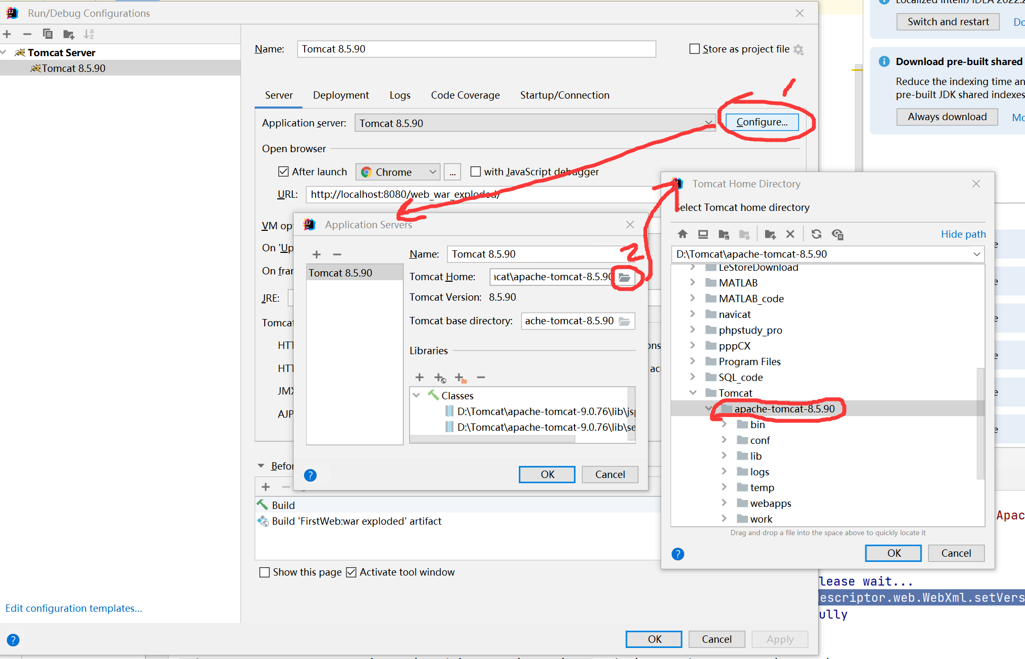Image resolution: width=1025 pixels, height=659 pixels.
Task: Click the Refresh icon in file chooser toolbar
Action: (x=817, y=234)
